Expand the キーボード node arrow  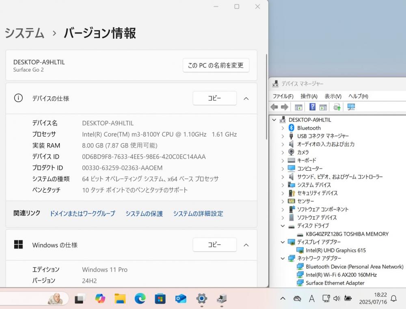coord(283,161)
